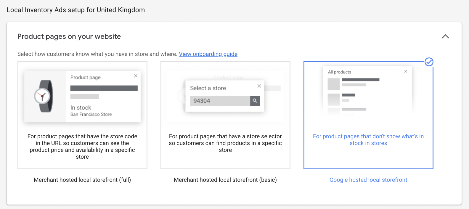Select the store selector description text

225,143
